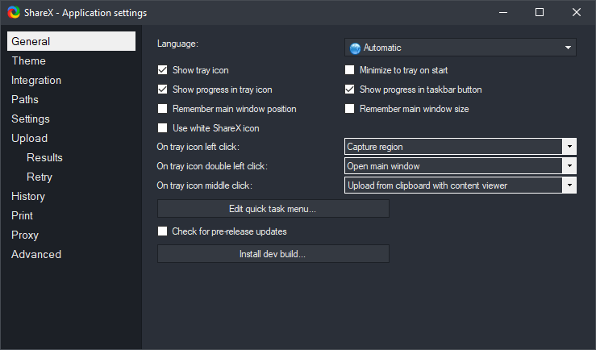
Task: Enable Check for pre-release updates
Action: (x=163, y=231)
